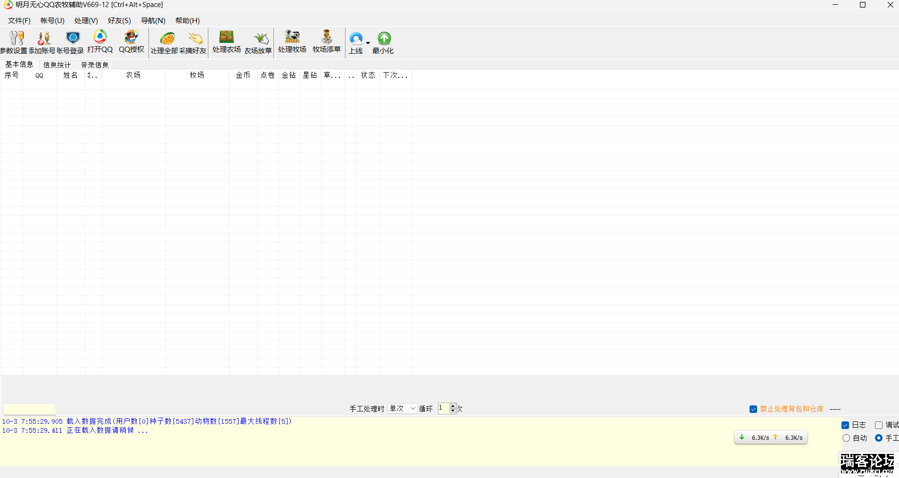Click the 状态 column header
The width and height of the screenshot is (899, 478).
[368, 75]
